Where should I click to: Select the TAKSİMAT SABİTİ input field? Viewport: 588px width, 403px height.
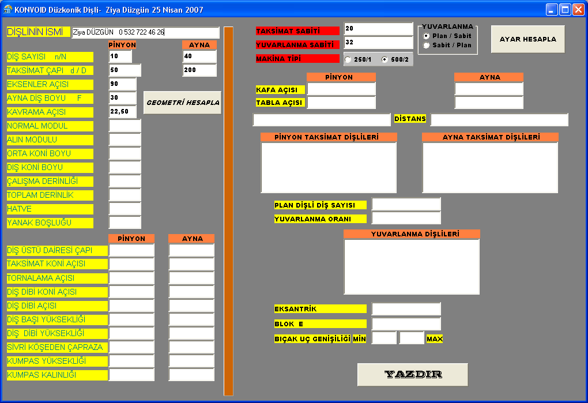pos(378,29)
